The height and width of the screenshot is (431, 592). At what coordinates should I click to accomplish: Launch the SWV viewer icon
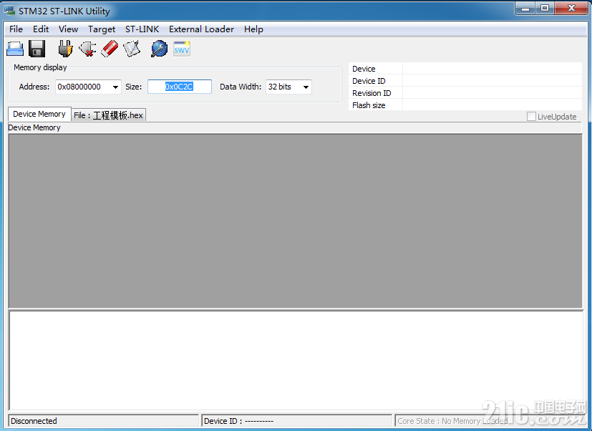click(182, 49)
